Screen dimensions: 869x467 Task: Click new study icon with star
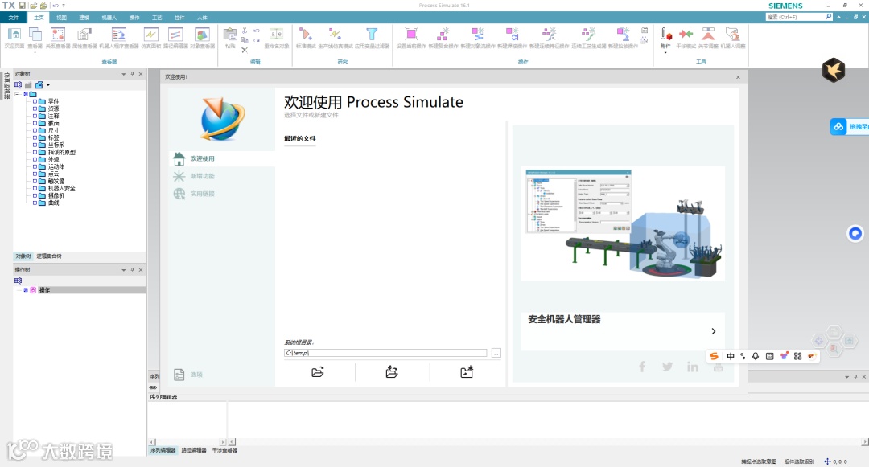(x=467, y=372)
